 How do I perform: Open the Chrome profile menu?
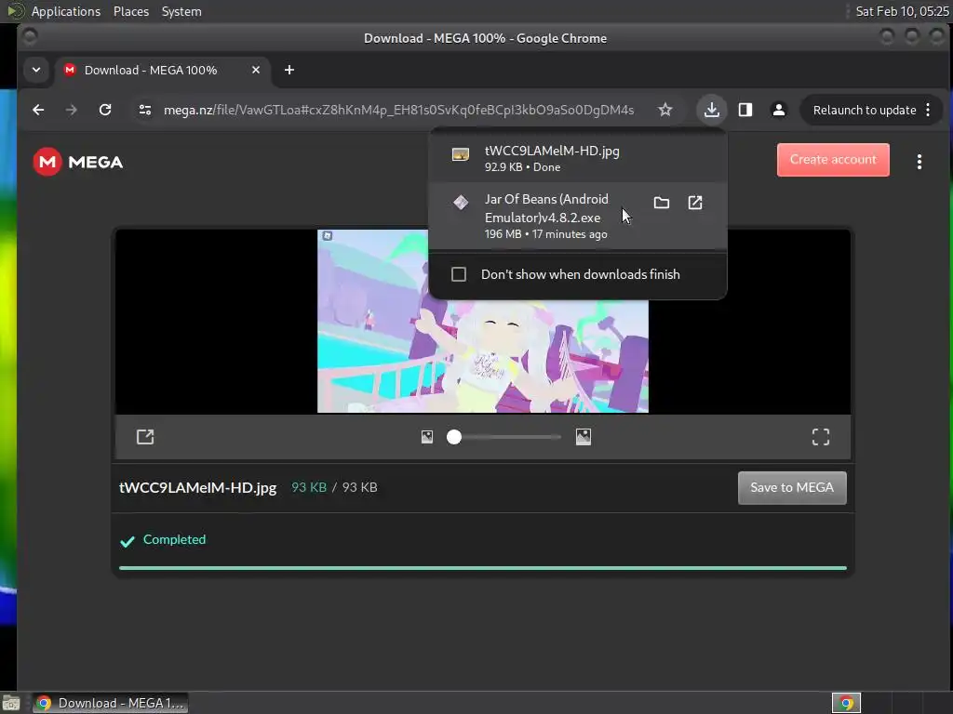[779, 110]
